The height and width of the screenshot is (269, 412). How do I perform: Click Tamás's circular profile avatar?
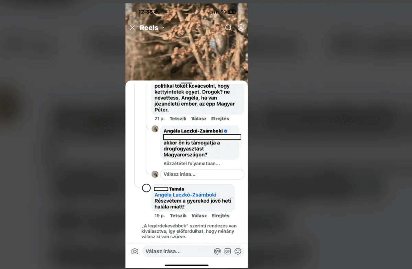point(146,188)
